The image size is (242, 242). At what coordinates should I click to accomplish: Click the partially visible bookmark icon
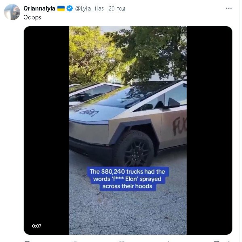coord(217,241)
